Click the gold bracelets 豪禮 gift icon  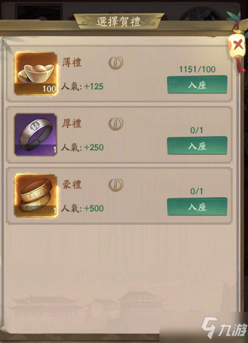coord(35,196)
